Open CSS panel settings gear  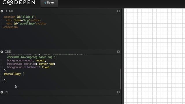[2, 52]
